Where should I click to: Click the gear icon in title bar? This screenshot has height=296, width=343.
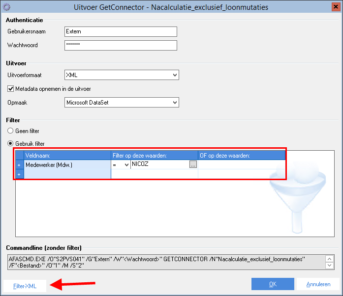6,7
